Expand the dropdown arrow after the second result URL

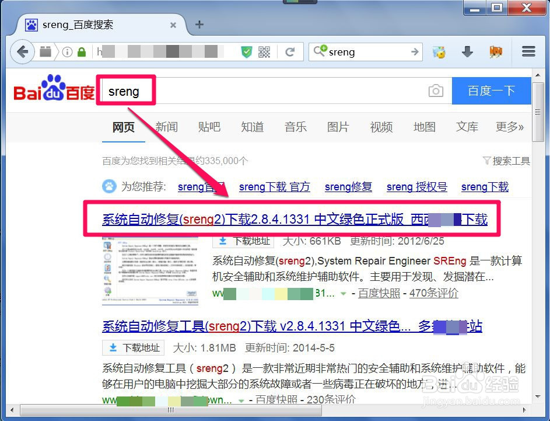pos(241,401)
